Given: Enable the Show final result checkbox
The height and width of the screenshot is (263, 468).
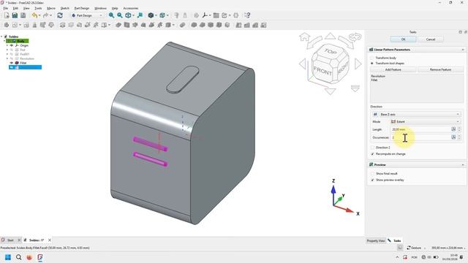Looking at the screenshot, I should click(x=372, y=174).
